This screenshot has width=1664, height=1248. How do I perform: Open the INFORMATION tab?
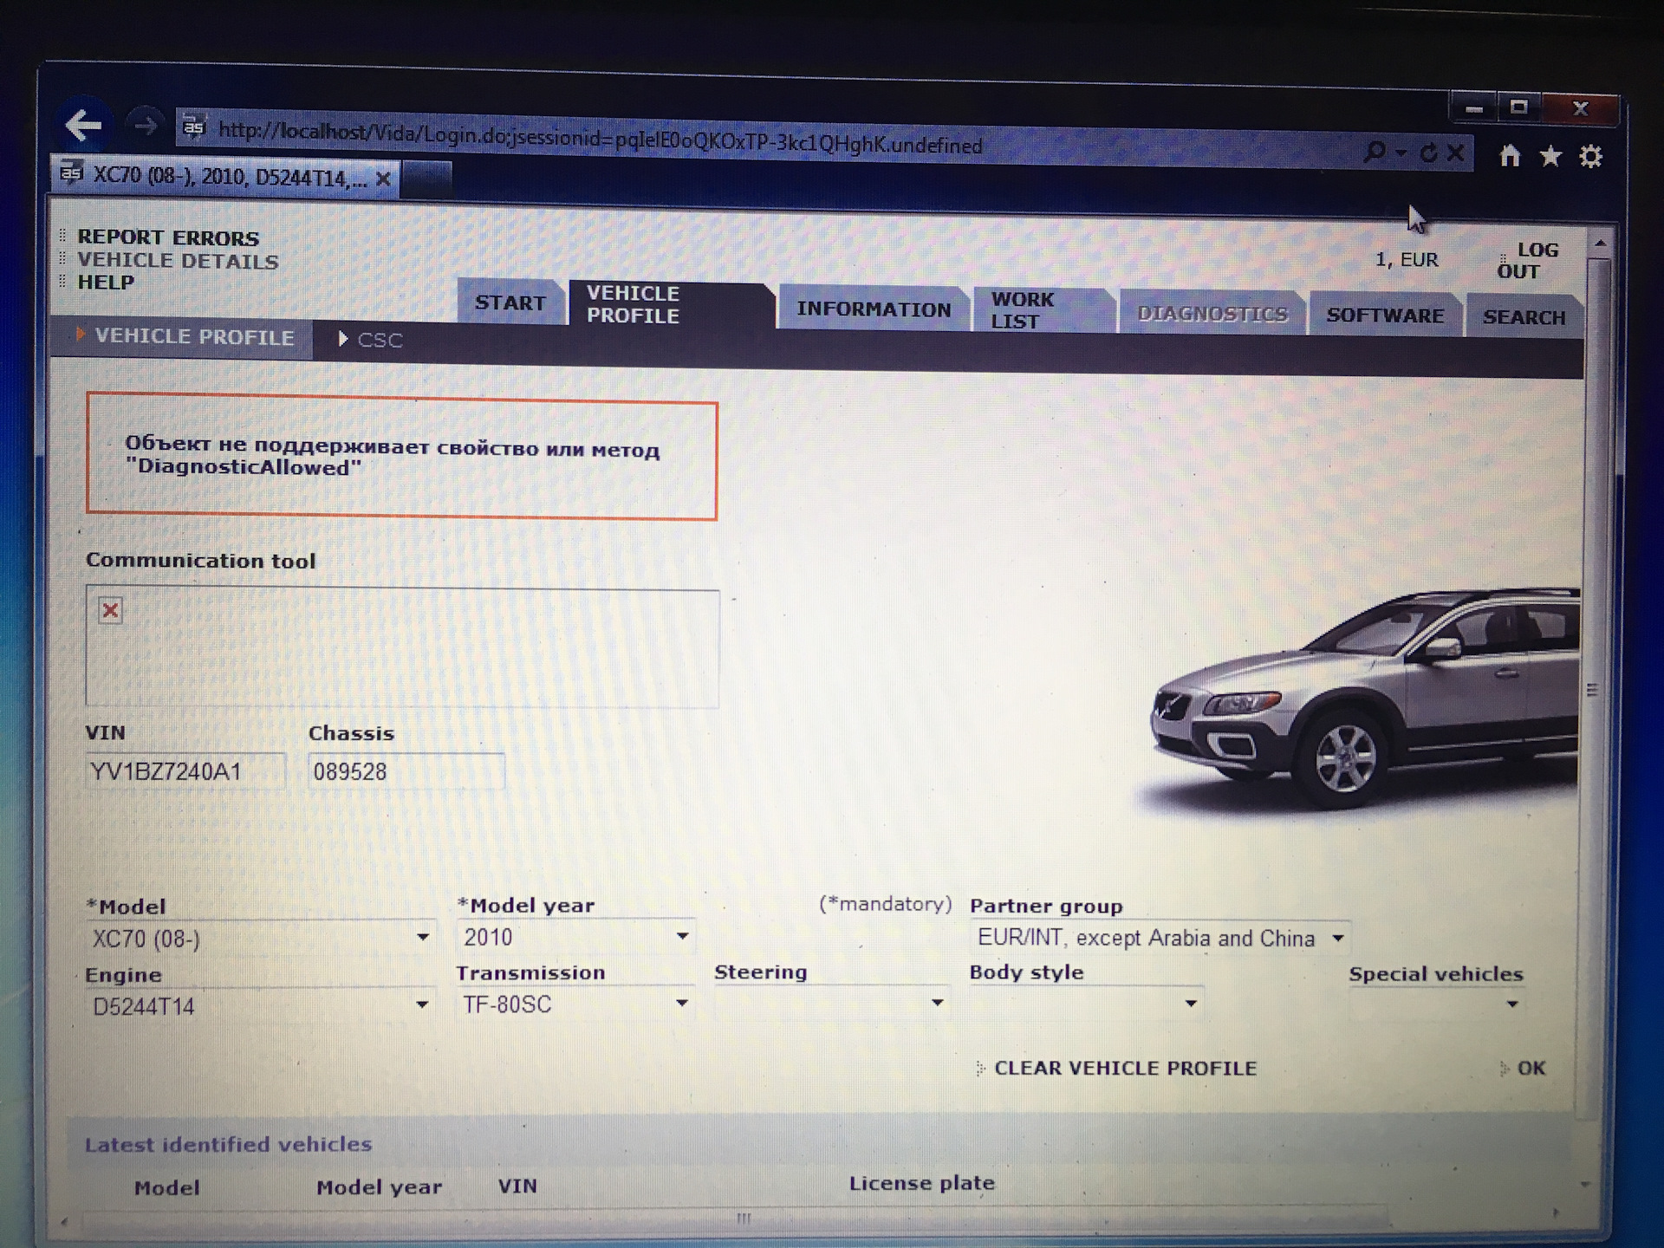(874, 309)
